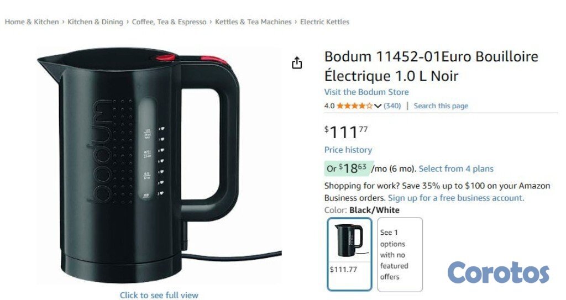Viewport: 566px width, 300px height.
Task: Go to Kitchen & Dining breadcrumb
Action: [x=95, y=22]
